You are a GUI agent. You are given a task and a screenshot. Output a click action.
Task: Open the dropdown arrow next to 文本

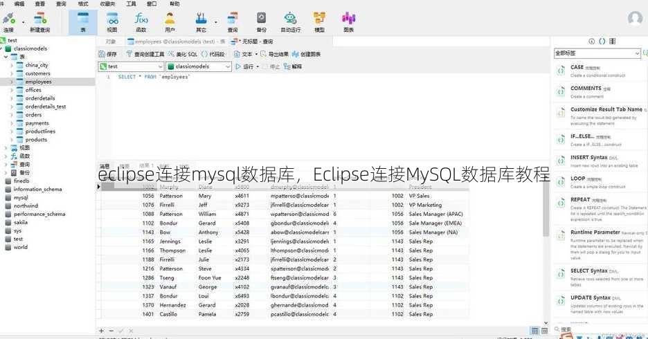(x=256, y=54)
